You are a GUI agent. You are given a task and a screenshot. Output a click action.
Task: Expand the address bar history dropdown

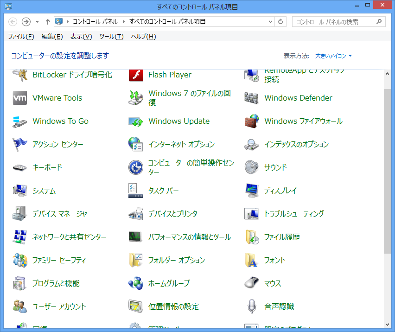[270, 22]
